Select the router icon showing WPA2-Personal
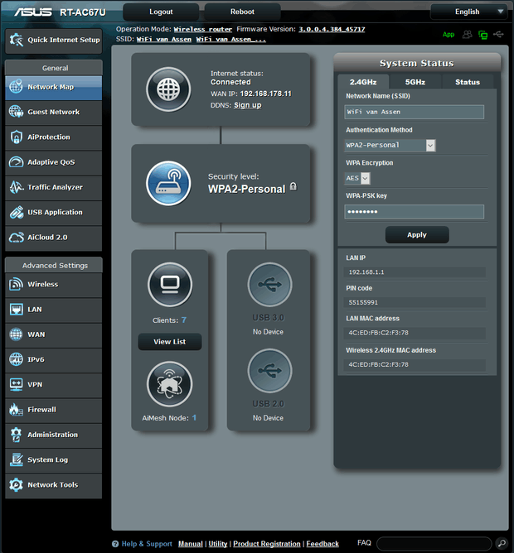514x553 pixels. click(168, 184)
